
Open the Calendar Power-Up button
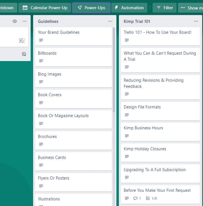(x=45, y=8)
